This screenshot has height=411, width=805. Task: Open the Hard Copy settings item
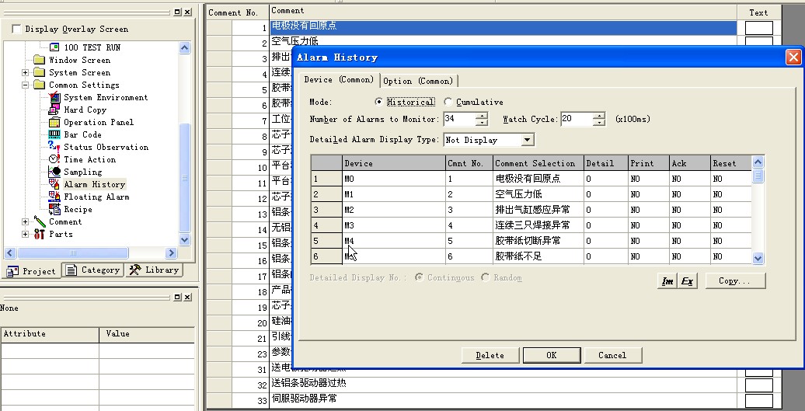85,110
